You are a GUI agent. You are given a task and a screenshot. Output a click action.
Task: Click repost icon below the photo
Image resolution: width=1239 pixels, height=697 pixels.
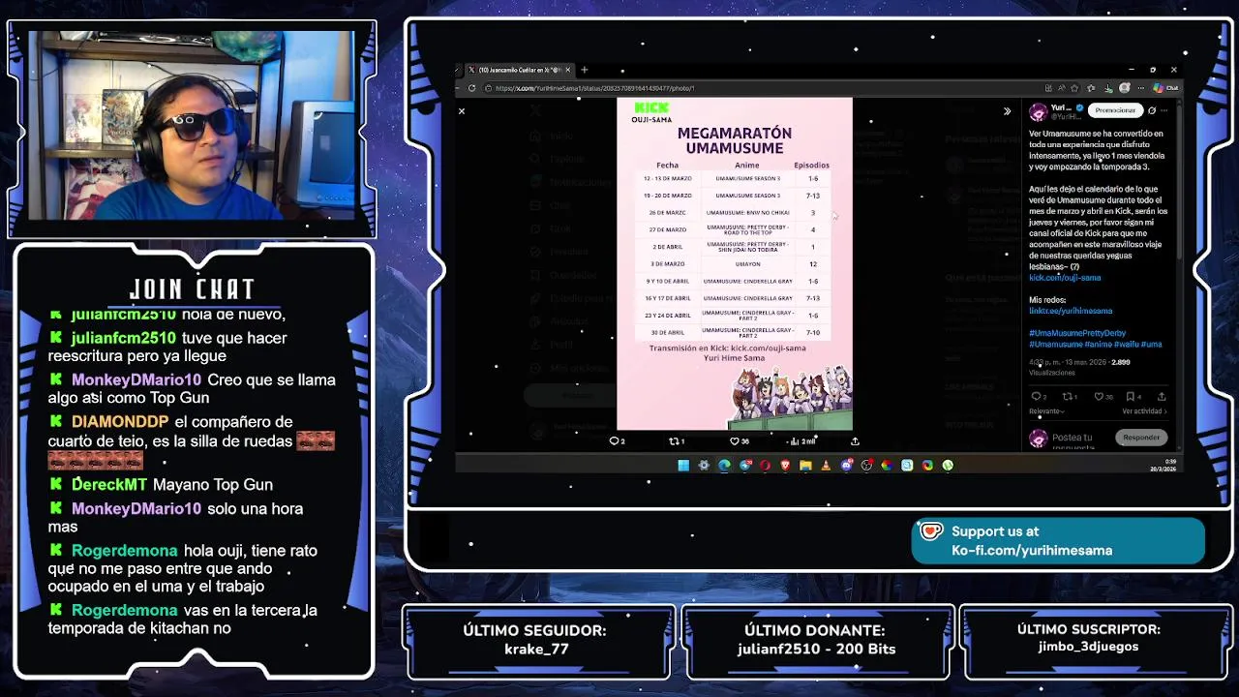[x=677, y=441]
